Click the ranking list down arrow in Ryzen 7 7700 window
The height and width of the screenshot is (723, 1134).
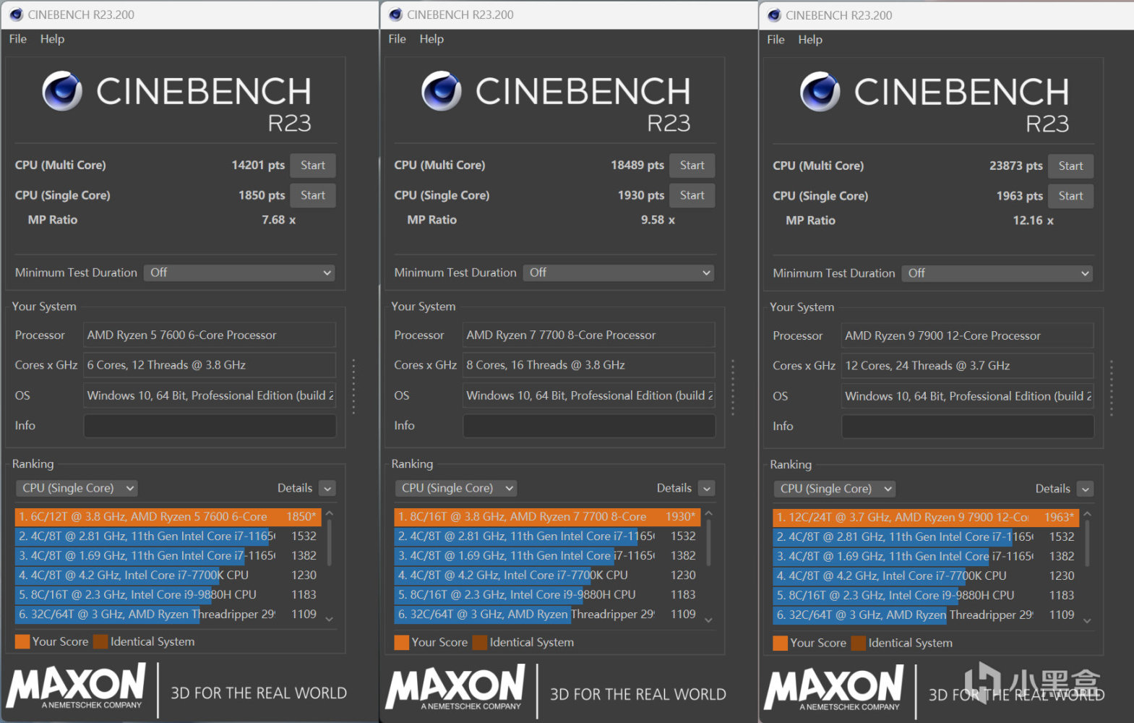[x=708, y=620]
